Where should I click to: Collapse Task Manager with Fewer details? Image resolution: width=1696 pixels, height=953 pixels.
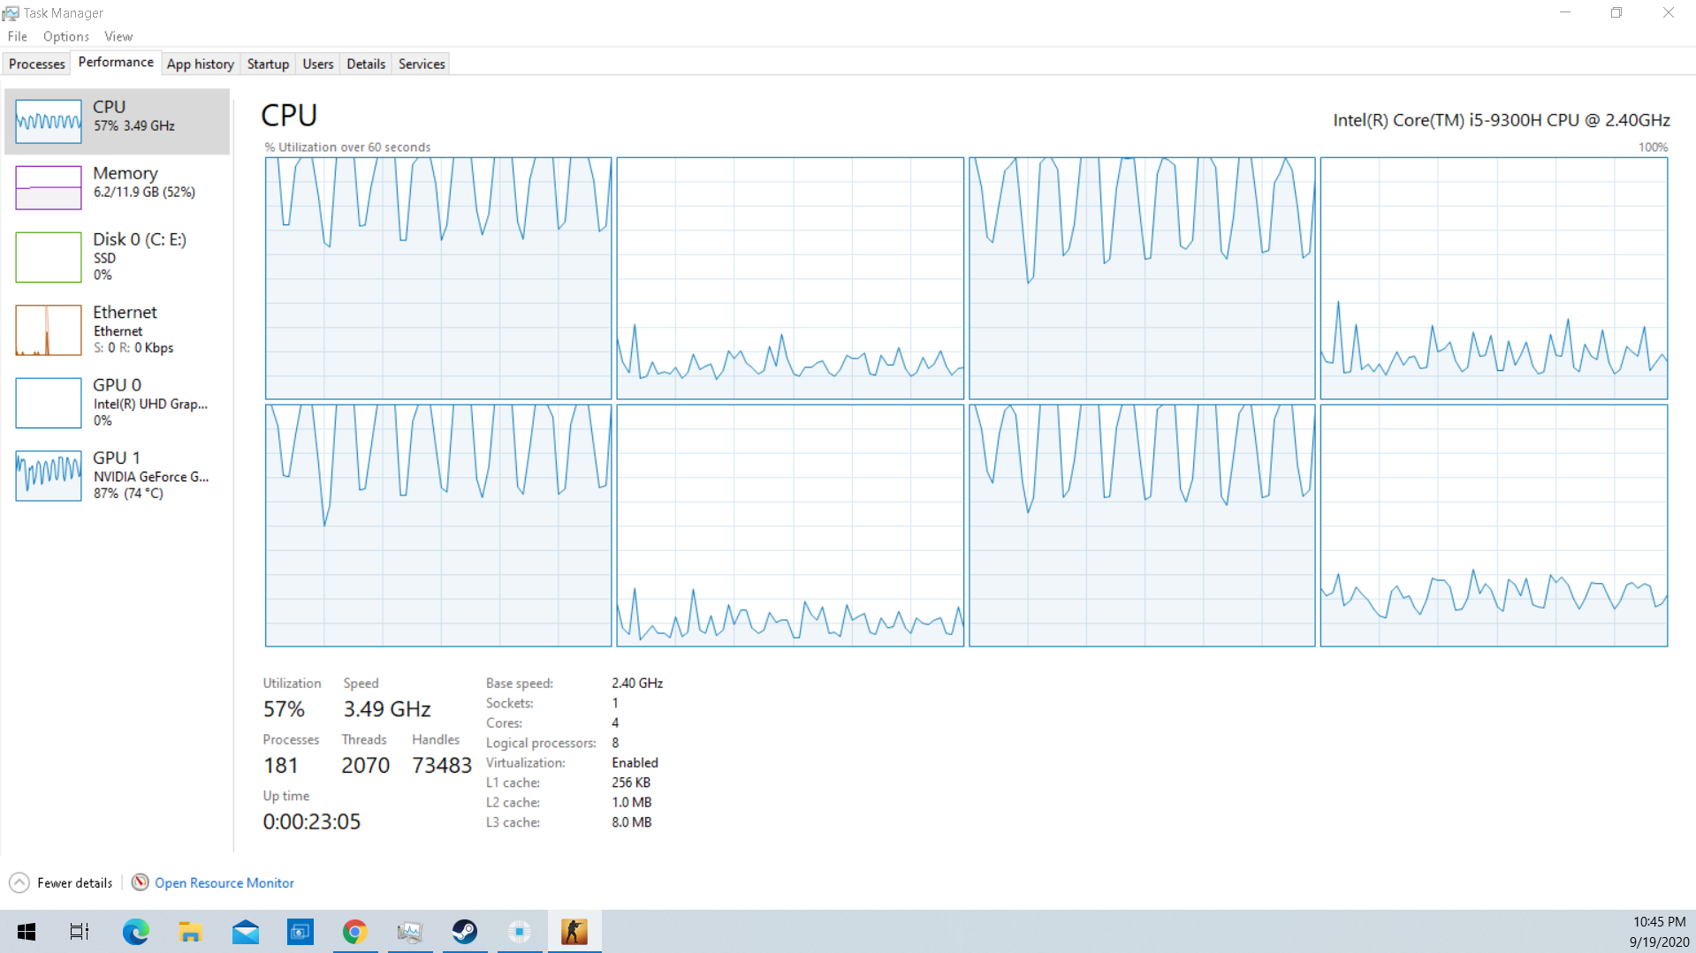(x=61, y=882)
